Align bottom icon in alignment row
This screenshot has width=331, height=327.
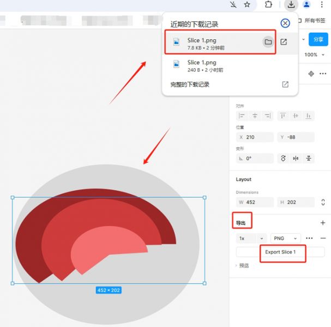point(309,116)
